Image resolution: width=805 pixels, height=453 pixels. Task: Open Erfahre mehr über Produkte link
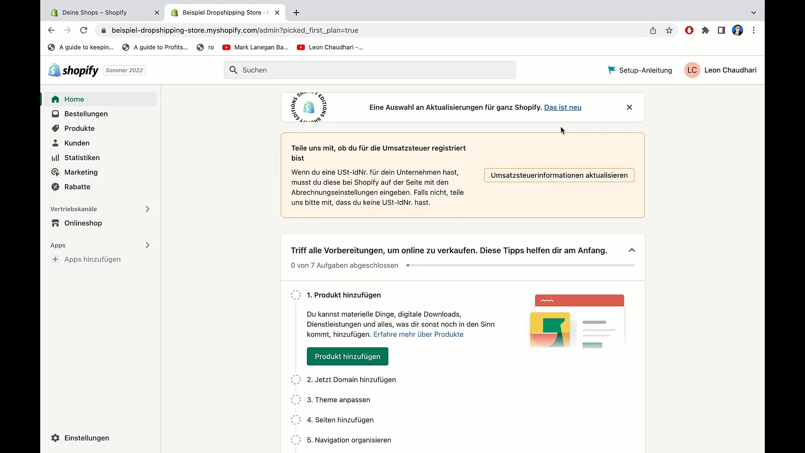click(418, 334)
